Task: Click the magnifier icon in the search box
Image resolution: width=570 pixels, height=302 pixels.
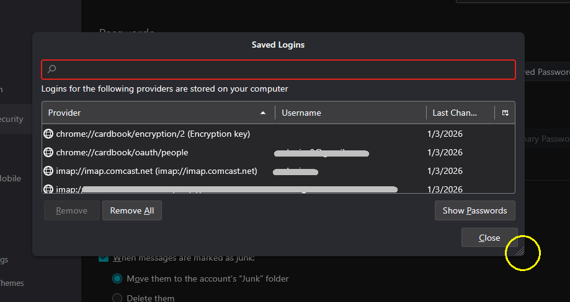Action: coord(52,69)
